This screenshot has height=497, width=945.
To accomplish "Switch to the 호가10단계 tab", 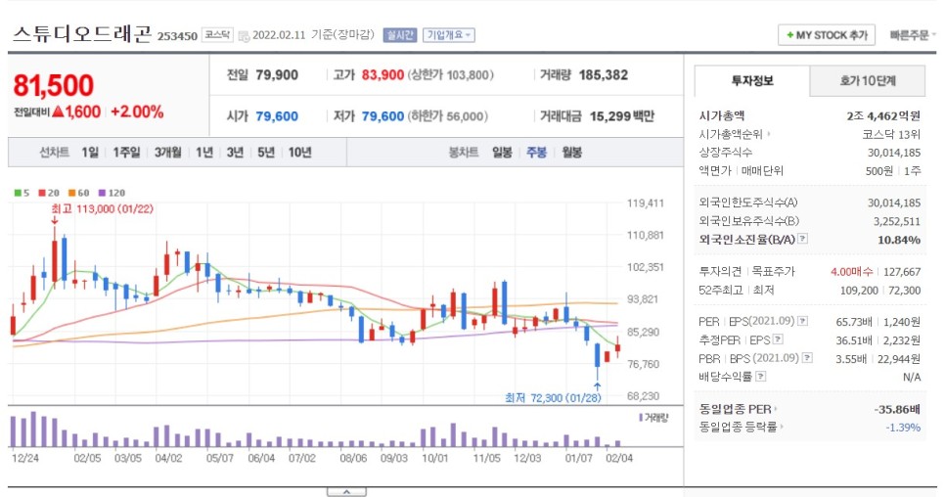I will pos(868,81).
